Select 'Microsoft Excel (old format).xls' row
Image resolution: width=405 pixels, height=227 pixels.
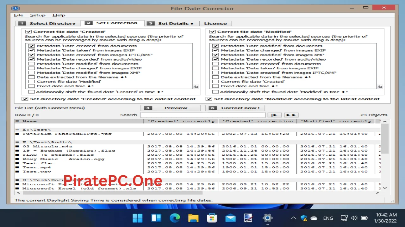[x=197, y=188]
